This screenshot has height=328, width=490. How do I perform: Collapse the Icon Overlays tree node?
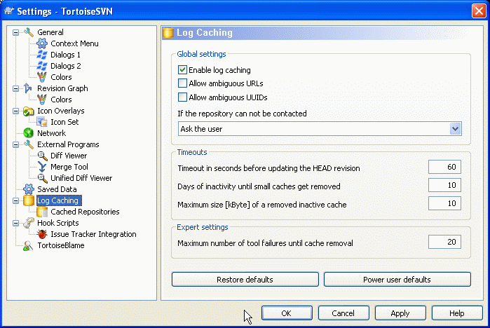pyautogui.click(x=15, y=111)
